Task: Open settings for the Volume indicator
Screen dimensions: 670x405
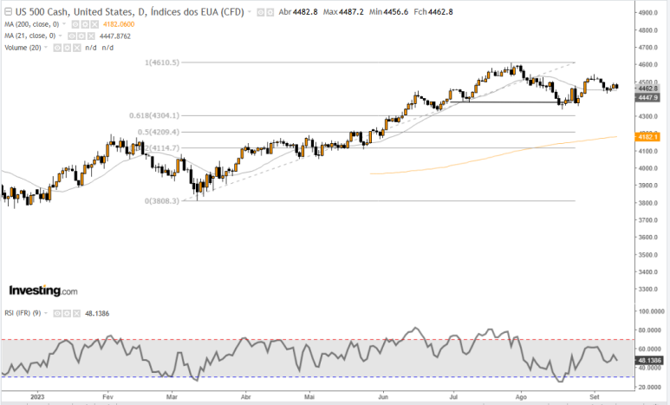Action: [x=68, y=48]
